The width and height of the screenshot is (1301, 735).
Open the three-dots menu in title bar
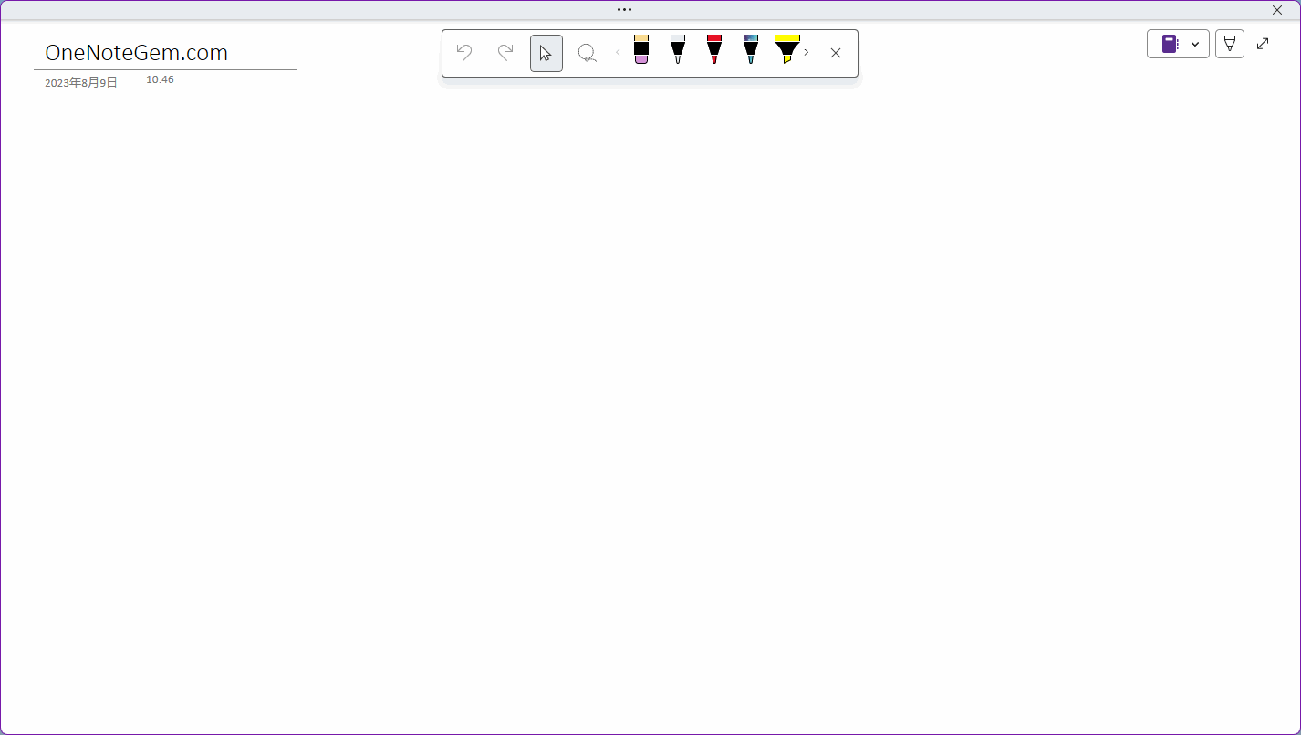[624, 10]
